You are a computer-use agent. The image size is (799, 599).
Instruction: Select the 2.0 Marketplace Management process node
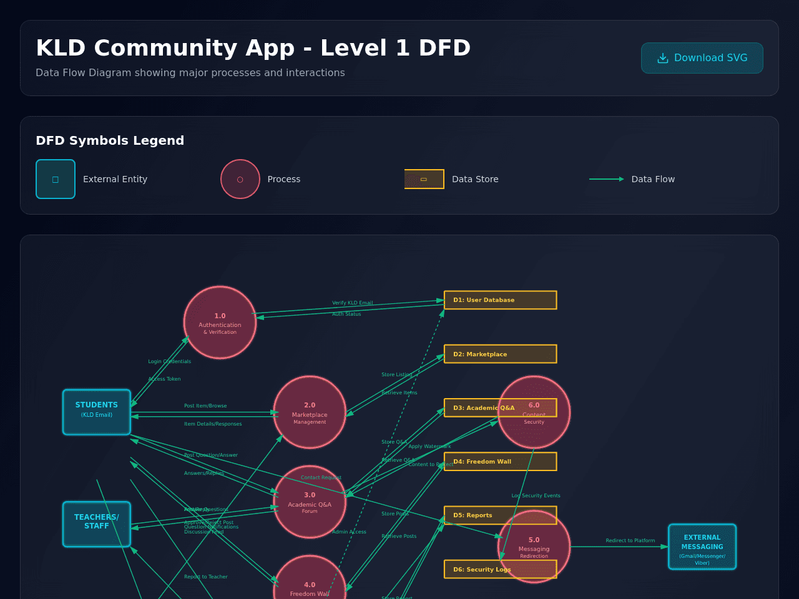click(x=310, y=412)
